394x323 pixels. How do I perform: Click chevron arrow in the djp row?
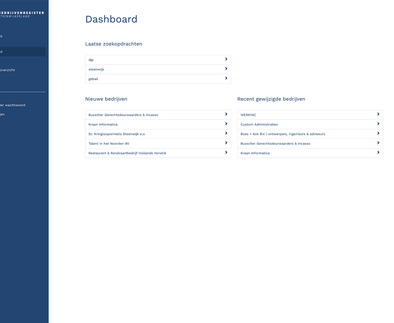pyautogui.click(x=226, y=59)
